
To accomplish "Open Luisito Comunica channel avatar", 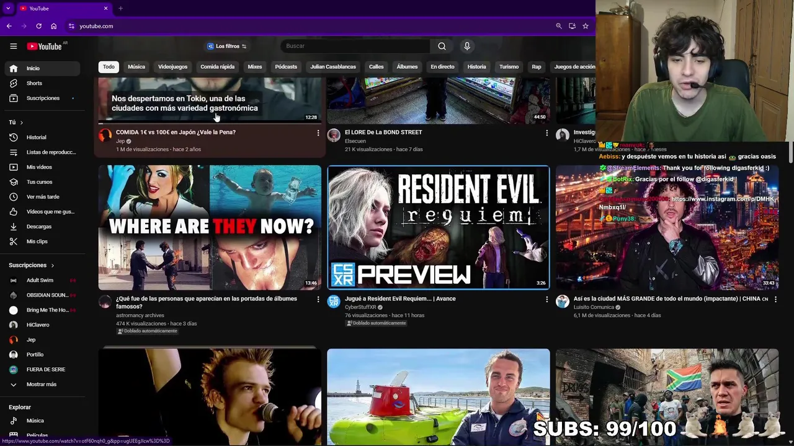I will tap(563, 302).
